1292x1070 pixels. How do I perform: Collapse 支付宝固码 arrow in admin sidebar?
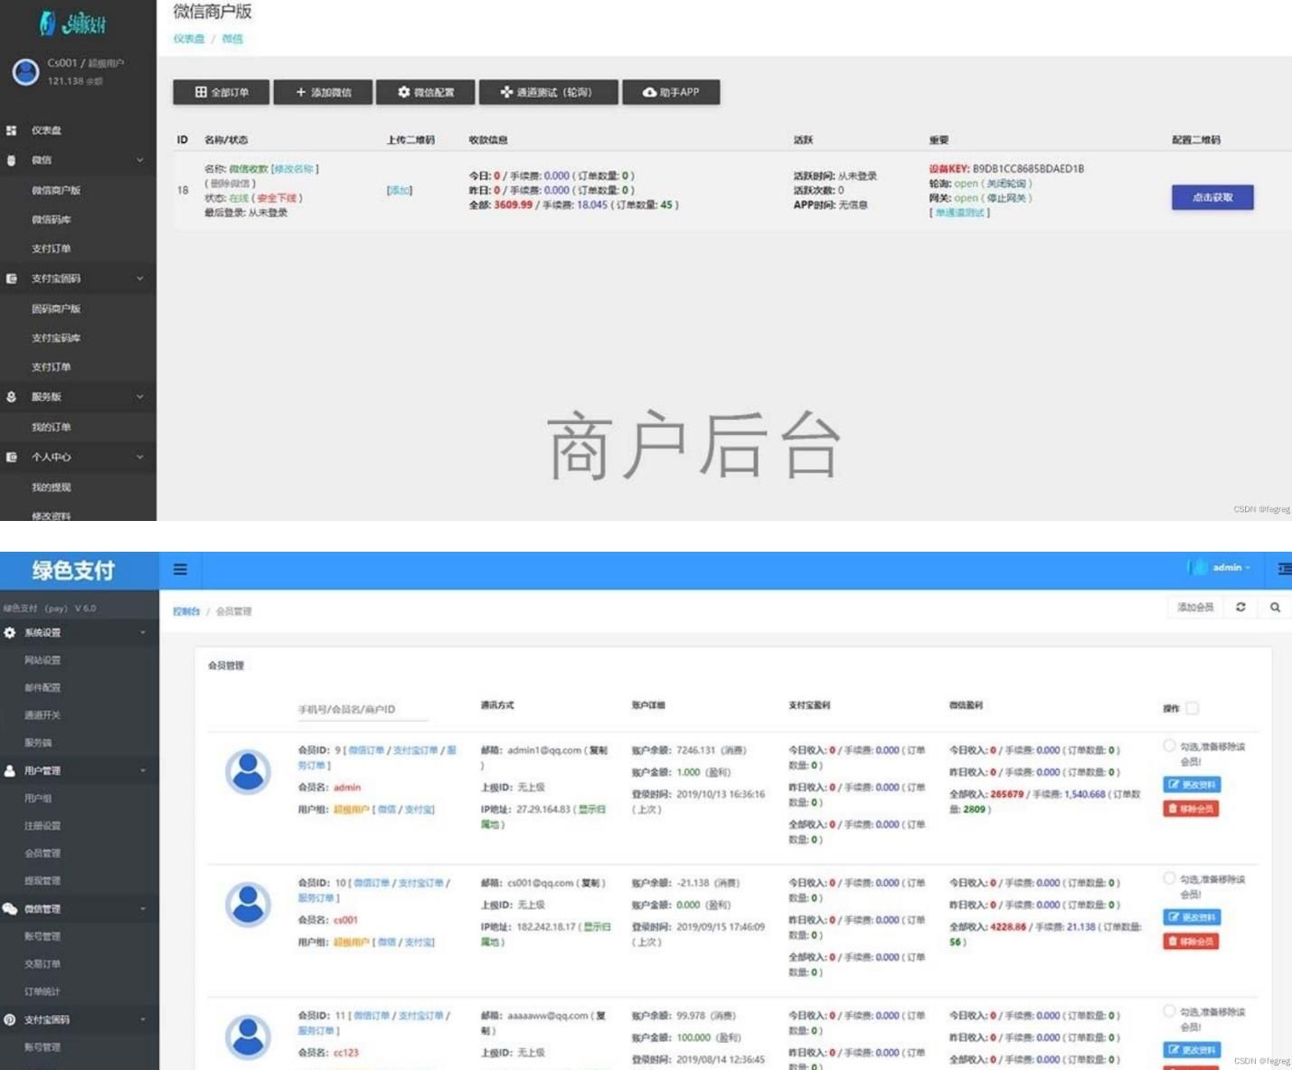coord(143,1019)
